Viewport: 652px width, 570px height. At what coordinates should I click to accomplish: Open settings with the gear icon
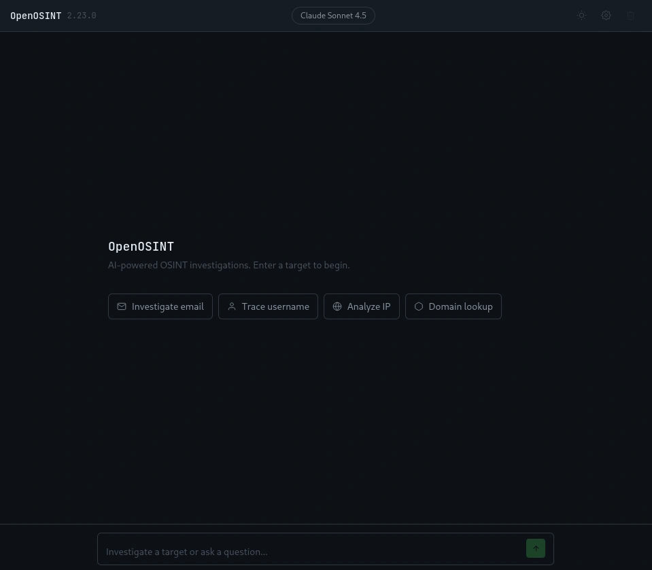606,16
